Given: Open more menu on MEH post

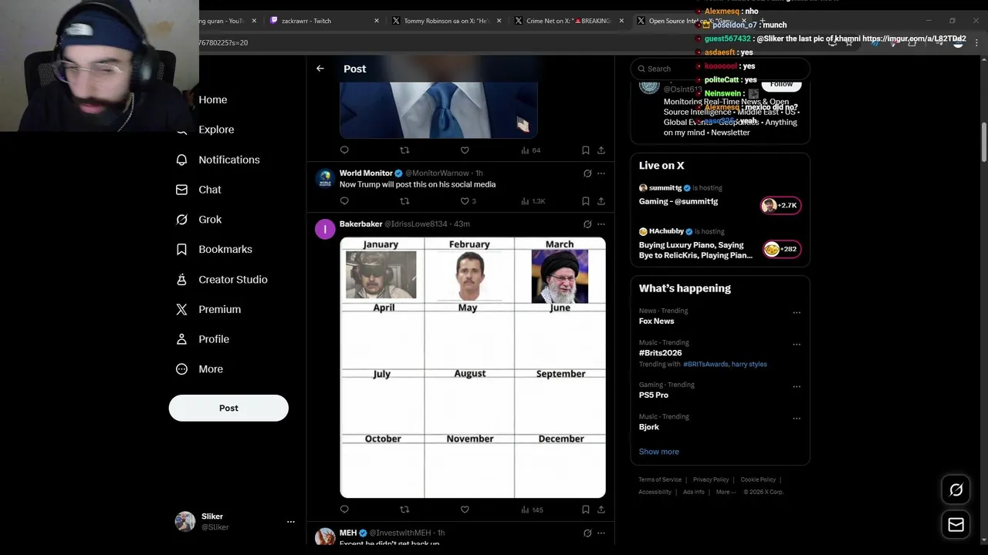Looking at the screenshot, I should point(601,533).
